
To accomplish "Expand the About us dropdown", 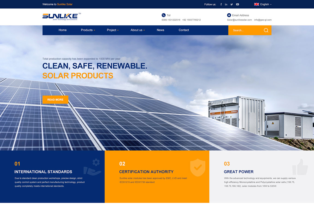I will [x=138, y=30].
